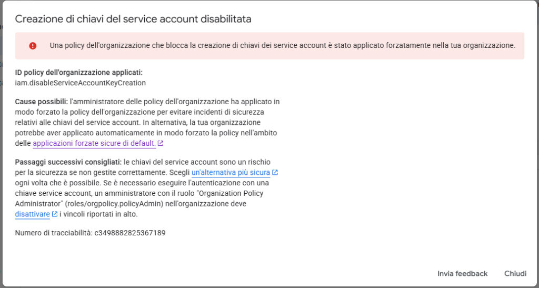Click the 'ID policy dell'organizzazione applicati' label
Viewport: 539px width, 288px height.
[x=79, y=73]
